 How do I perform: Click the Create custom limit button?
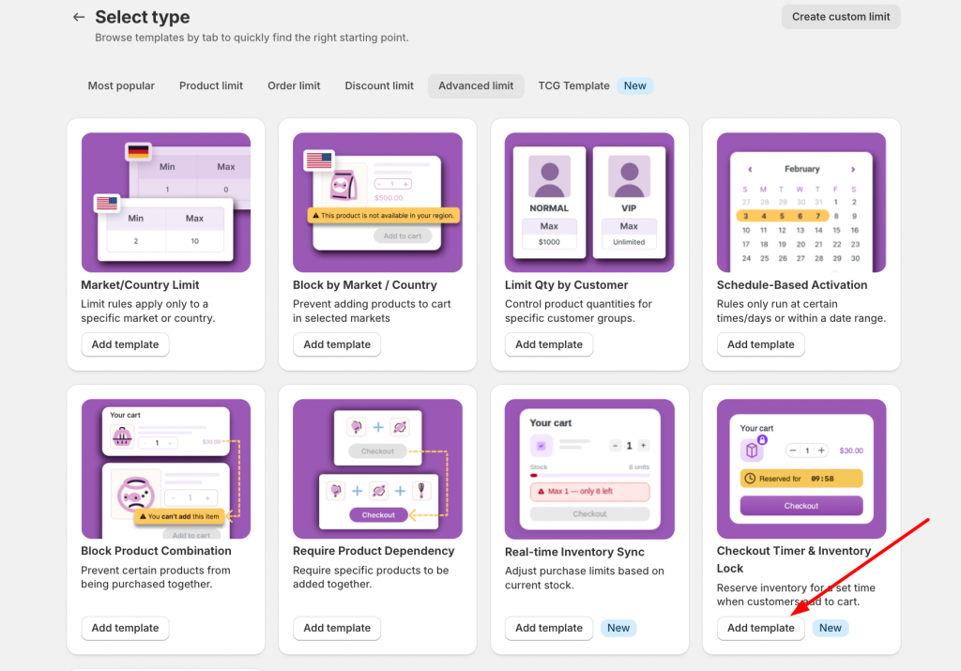pyautogui.click(x=840, y=17)
